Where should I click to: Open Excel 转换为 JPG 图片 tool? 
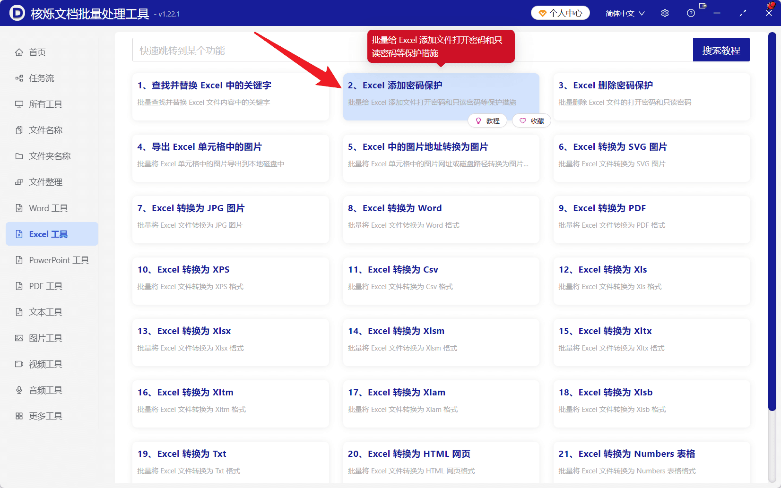click(x=231, y=220)
